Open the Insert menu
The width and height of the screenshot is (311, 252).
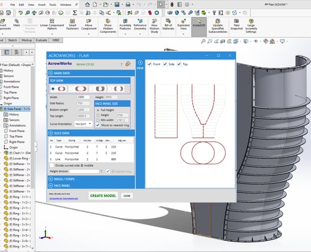tap(41, 4)
